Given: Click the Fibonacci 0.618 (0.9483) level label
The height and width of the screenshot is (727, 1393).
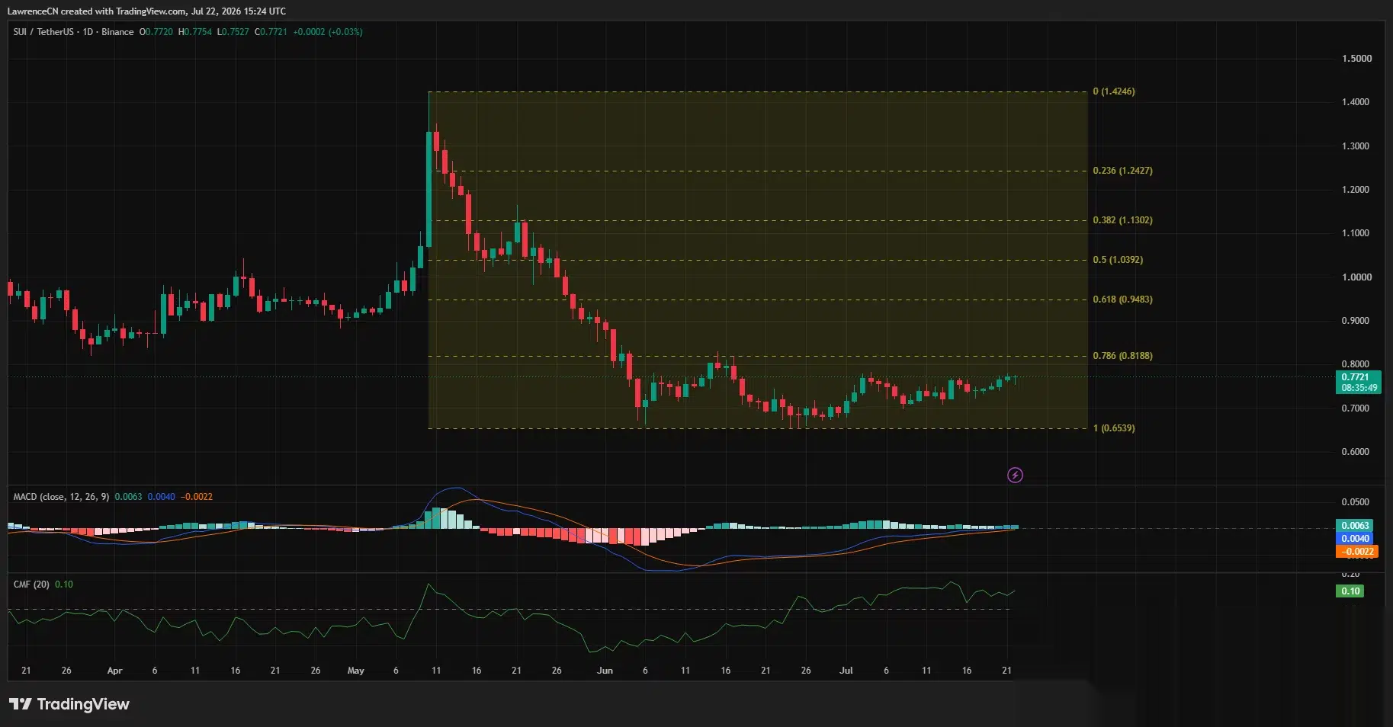Looking at the screenshot, I should 1122,299.
